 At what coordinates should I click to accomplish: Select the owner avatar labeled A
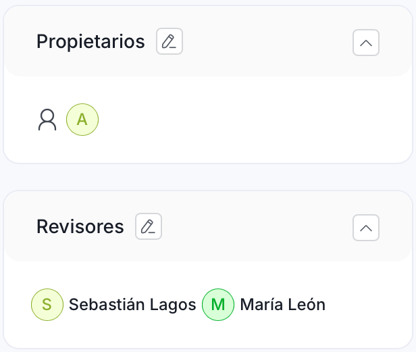[82, 120]
